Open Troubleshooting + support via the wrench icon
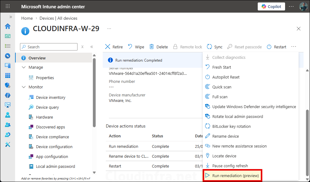This screenshot has width=310, height=182. click(7, 144)
